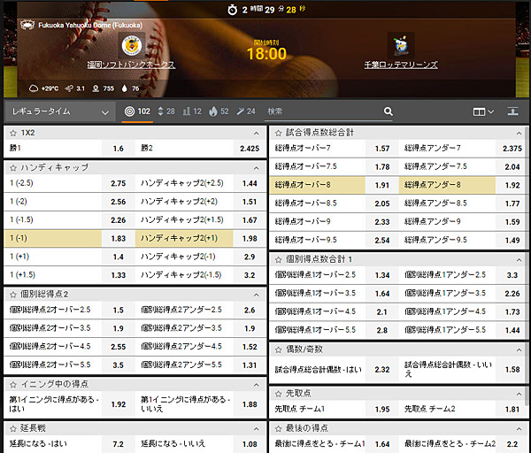The width and height of the screenshot is (531, 453).
Task: Click the weather cloud icon
Action: 34,88
